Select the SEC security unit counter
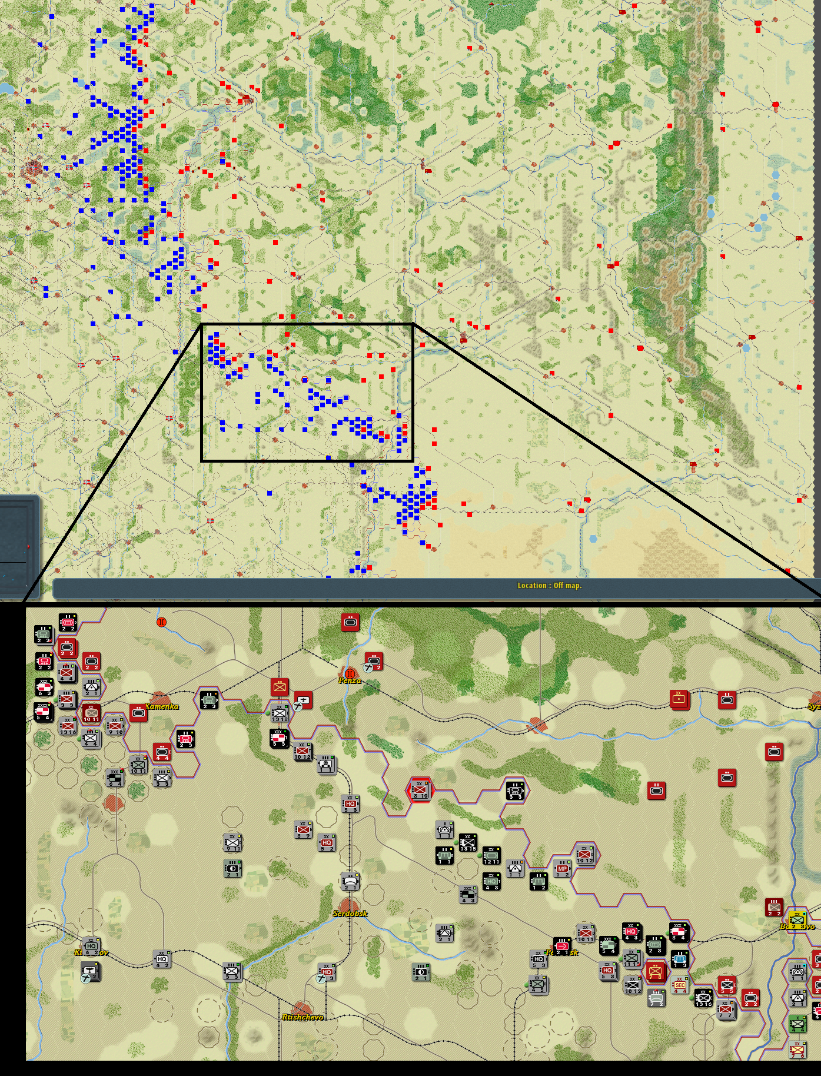Viewport: 821px width, 1076px height. tap(680, 984)
